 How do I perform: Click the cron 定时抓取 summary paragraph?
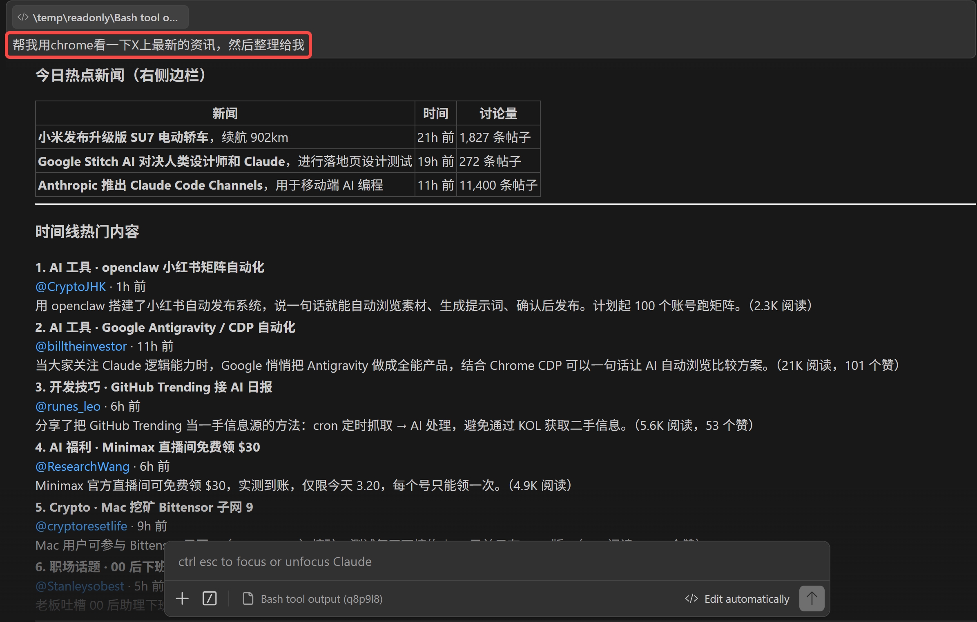coord(395,425)
